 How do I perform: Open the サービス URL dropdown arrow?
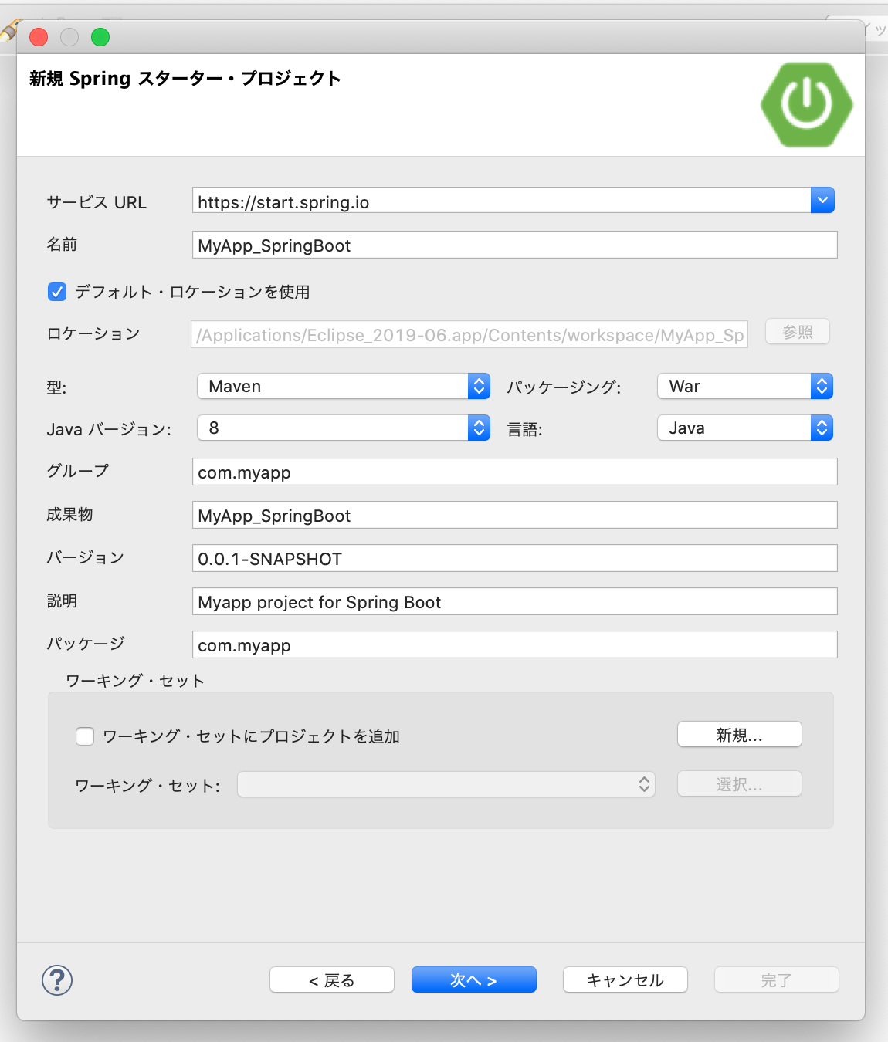pos(822,201)
